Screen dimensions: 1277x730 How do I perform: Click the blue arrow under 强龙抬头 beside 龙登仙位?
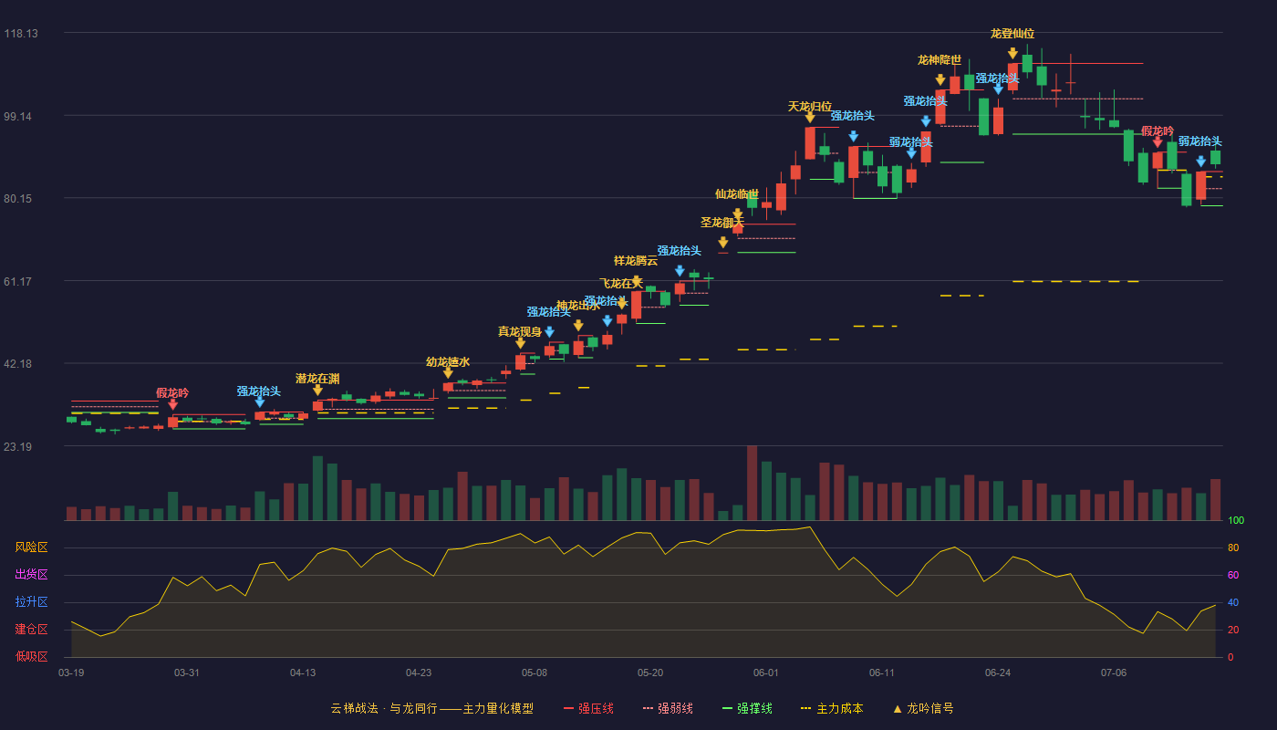coord(998,89)
